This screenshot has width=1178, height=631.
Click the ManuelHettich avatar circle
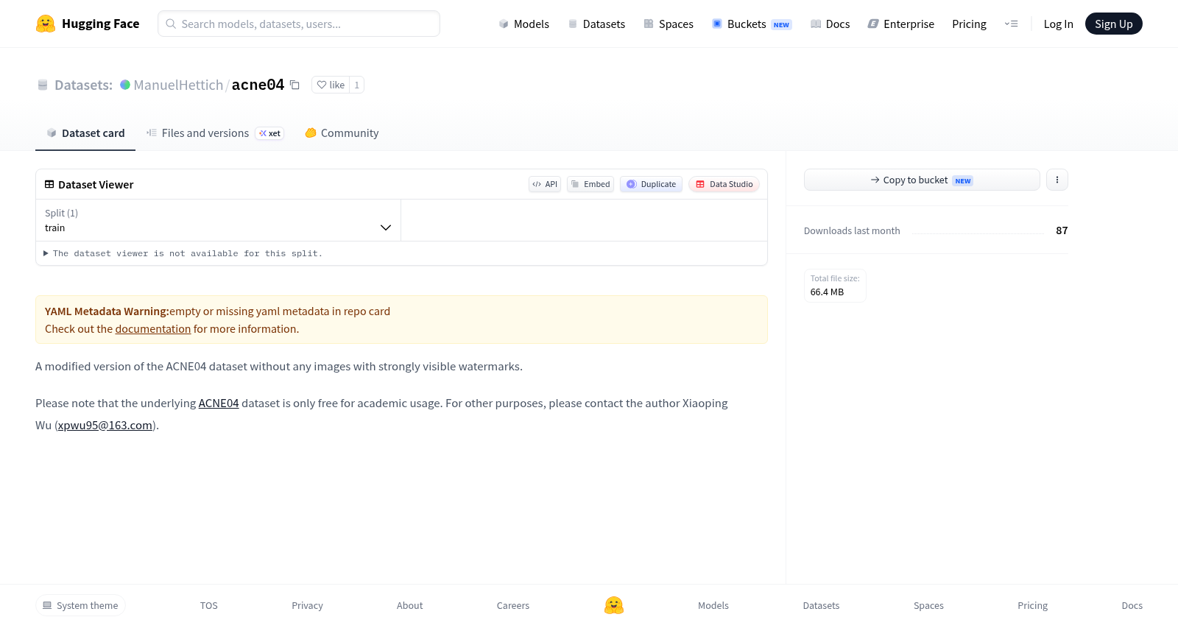(125, 85)
